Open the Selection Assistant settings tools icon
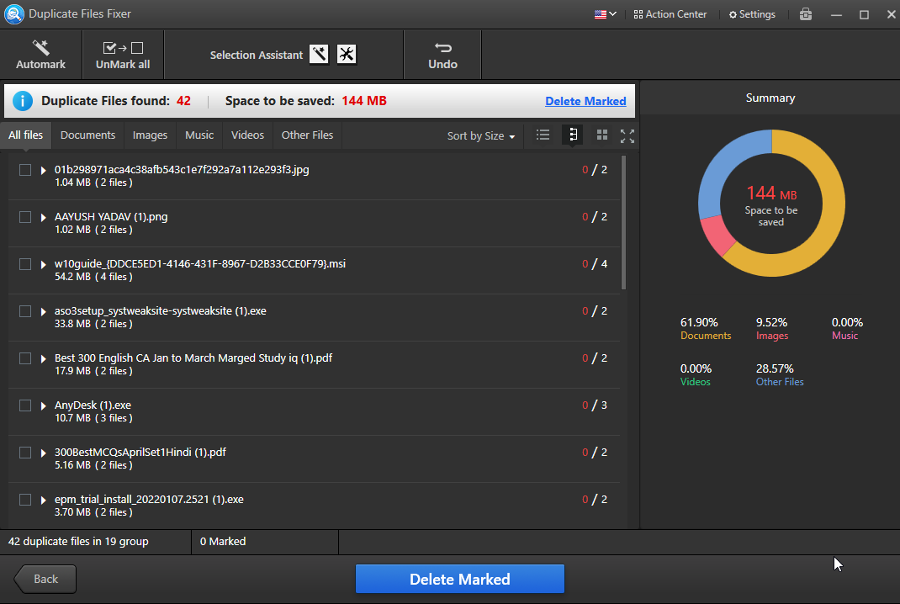This screenshot has height=604, width=900. point(347,53)
